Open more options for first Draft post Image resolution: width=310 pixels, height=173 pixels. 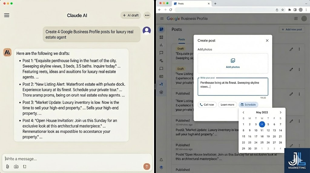pos(299,49)
